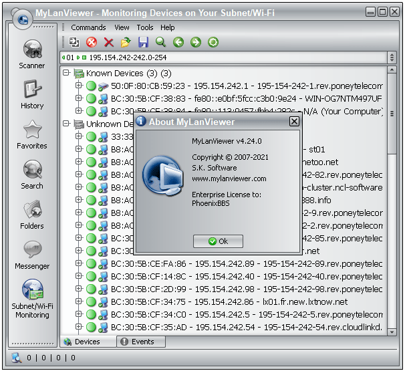Click the vertical scrollbar thumb

(392, 114)
